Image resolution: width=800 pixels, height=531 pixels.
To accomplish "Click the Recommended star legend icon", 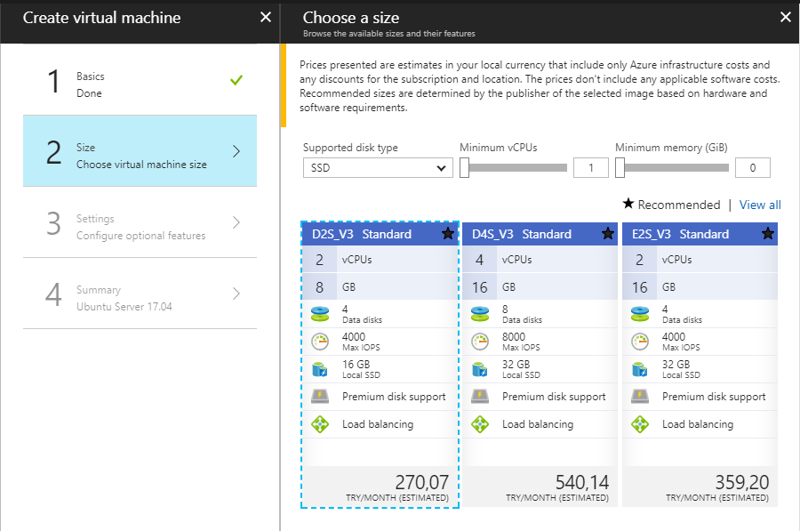I will pyautogui.click(x=628, y=203).
